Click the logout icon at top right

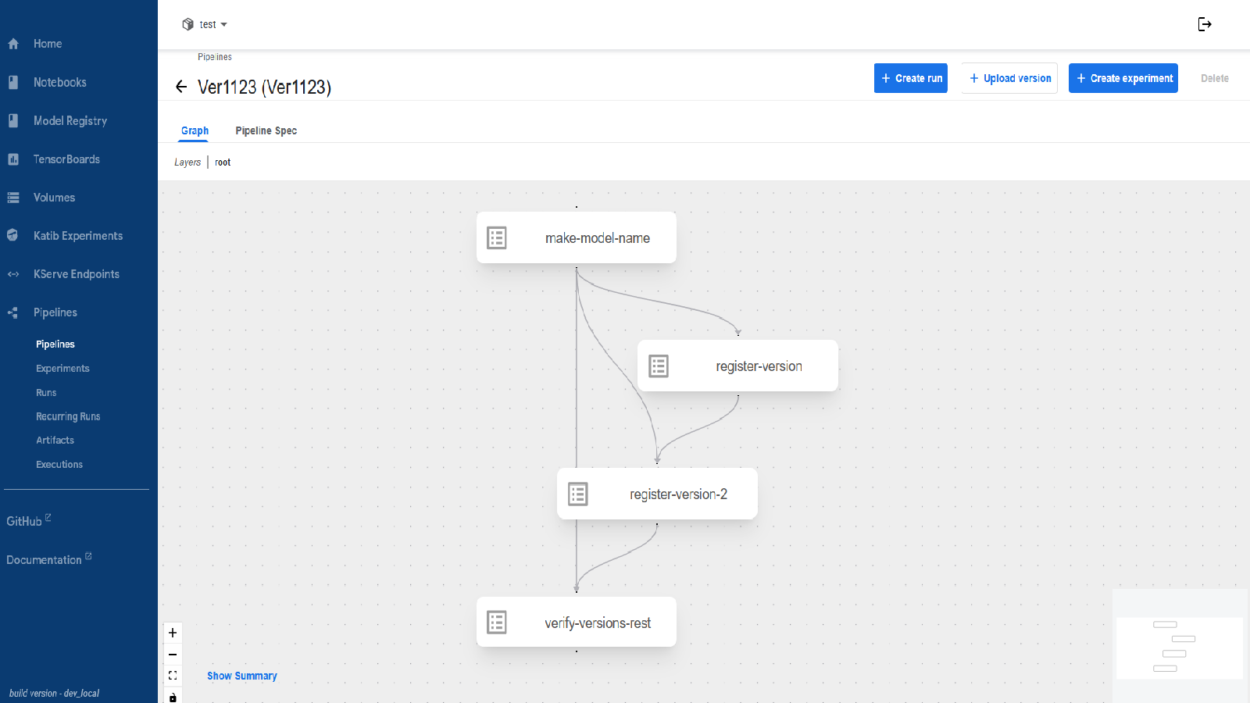(x=1205, y=24)
